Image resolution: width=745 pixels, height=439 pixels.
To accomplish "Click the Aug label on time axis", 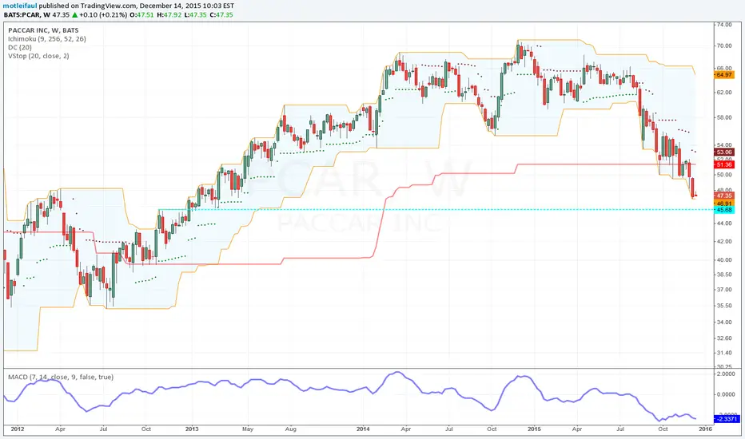I will pos(291,429).
